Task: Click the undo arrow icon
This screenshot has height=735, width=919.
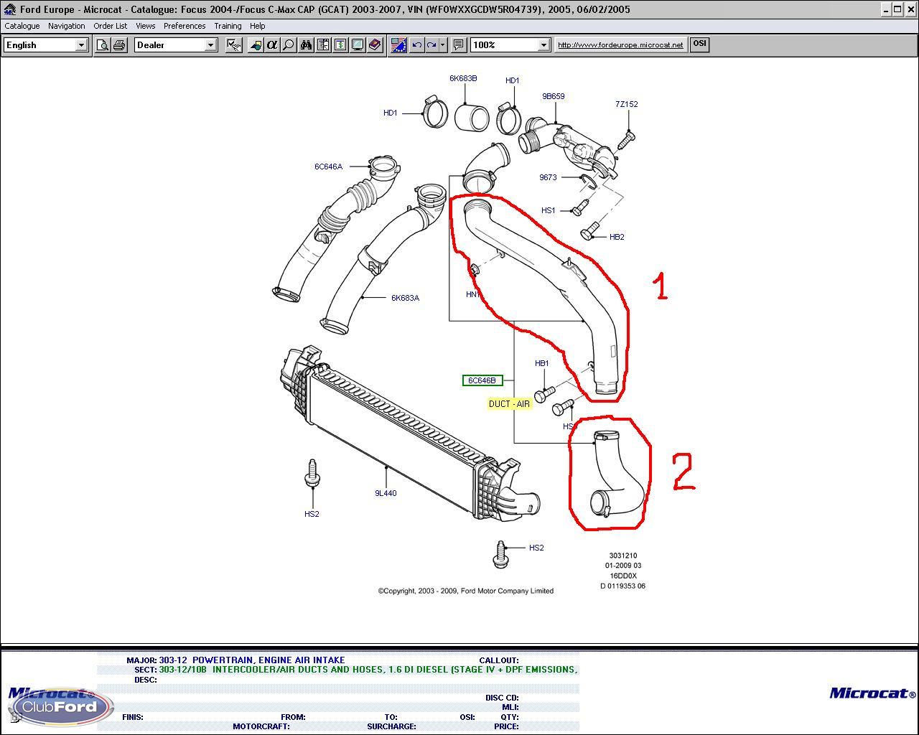Action: coord(417,45)
